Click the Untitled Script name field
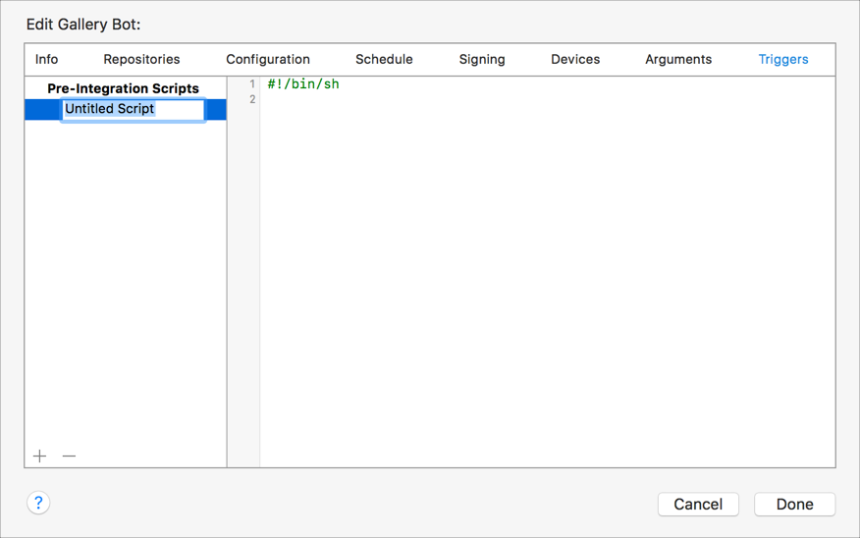The height and width of the screenshot is (538, 860). [x=133, y=109]
